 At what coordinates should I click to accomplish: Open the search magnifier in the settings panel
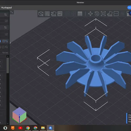7,47
